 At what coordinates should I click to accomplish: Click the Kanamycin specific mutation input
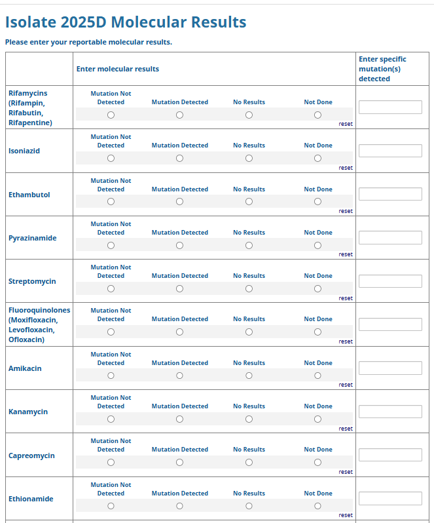pyautogui.click(x=390, y=412)
